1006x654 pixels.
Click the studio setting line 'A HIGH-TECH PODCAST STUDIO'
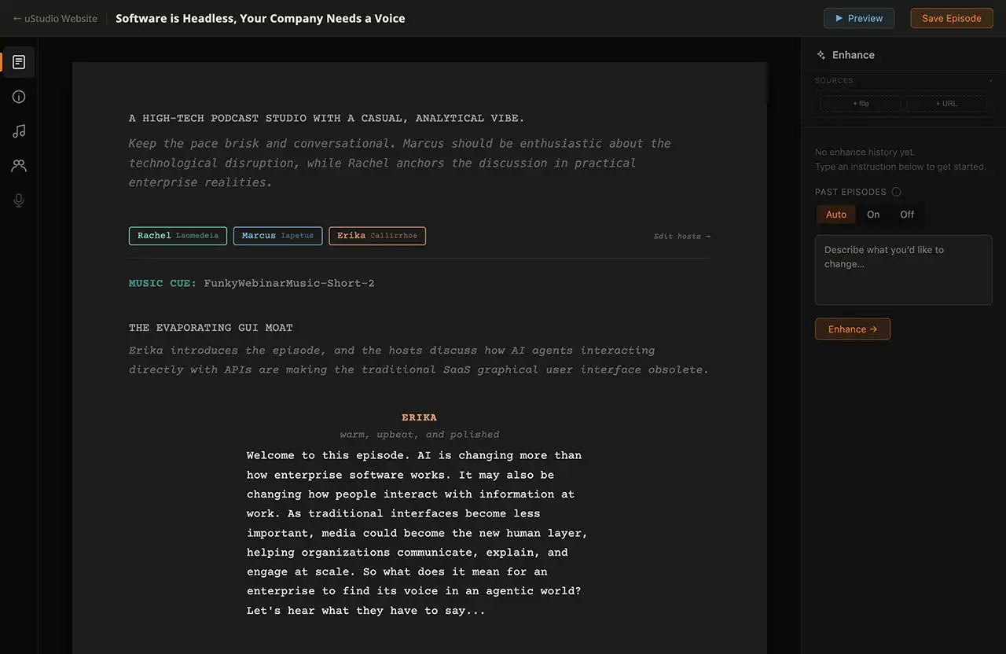[x=326, y=118]
